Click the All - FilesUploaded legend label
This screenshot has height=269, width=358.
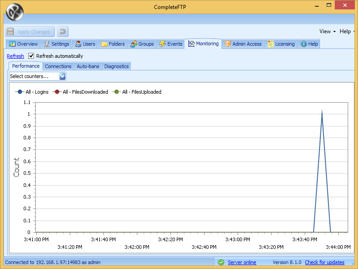(x=142, y=92)
